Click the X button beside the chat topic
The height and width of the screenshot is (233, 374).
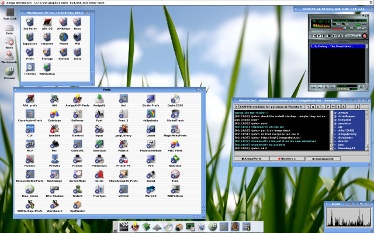click(236, 107)
